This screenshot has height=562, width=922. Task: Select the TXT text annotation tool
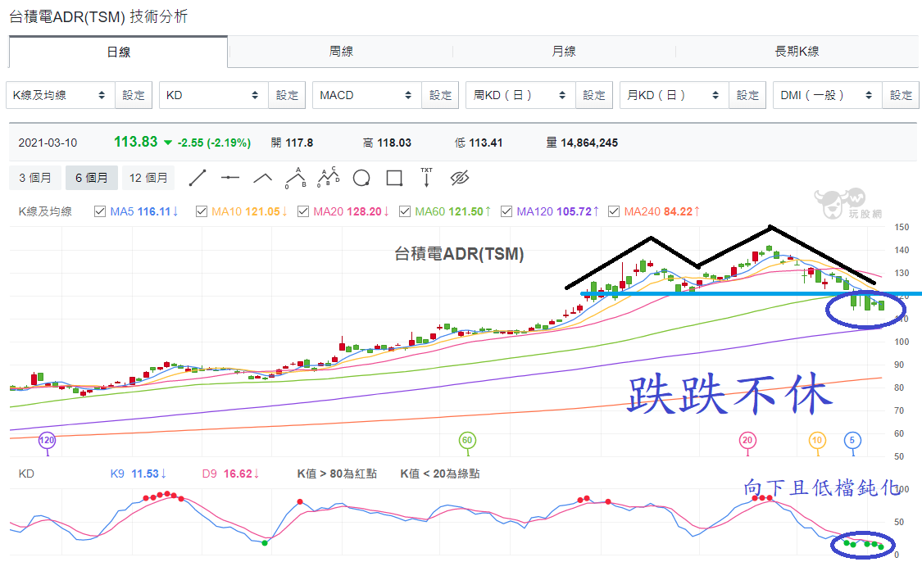(x=426, y=177)
